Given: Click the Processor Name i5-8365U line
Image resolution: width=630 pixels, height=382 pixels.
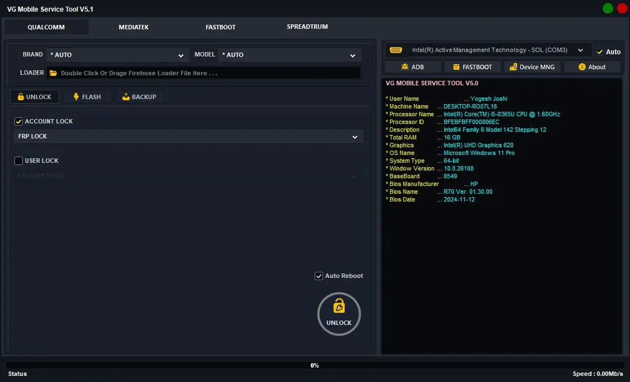Looking at the screenshot, I should [x=473, y=115].
